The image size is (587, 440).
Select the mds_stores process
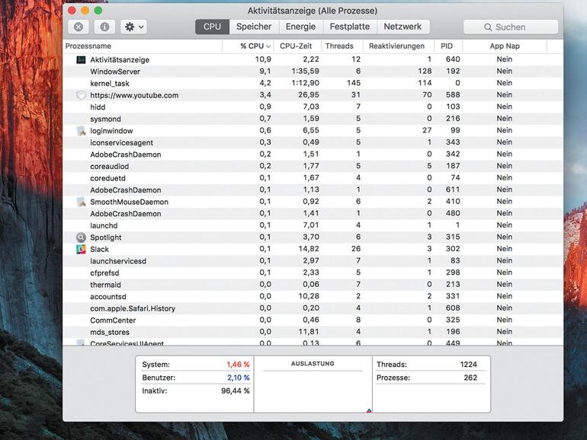click(313, 332)
